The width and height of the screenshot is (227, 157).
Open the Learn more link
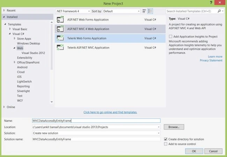215,57
